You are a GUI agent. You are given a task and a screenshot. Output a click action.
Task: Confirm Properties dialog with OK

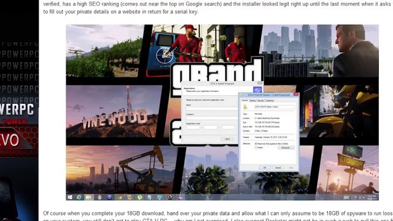pos(265,168)
